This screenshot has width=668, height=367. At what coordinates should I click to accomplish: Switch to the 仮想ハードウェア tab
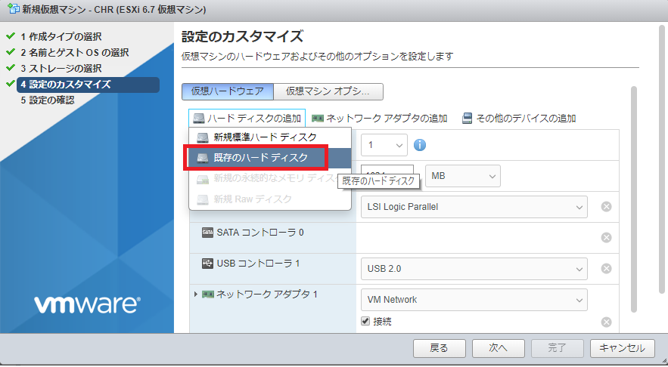point(228,91)
